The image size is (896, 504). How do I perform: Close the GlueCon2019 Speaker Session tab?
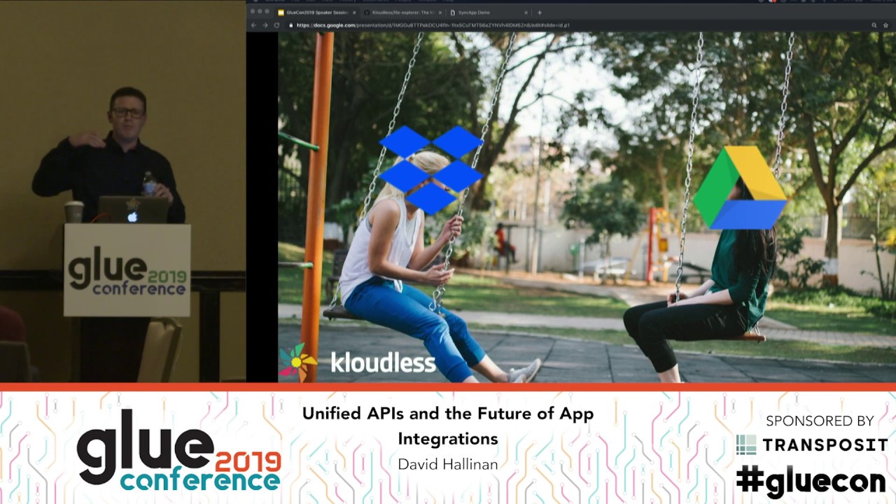[x=354, y=13]
